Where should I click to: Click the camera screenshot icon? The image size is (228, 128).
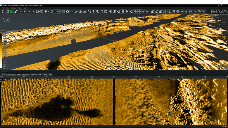tap(67, 12)
